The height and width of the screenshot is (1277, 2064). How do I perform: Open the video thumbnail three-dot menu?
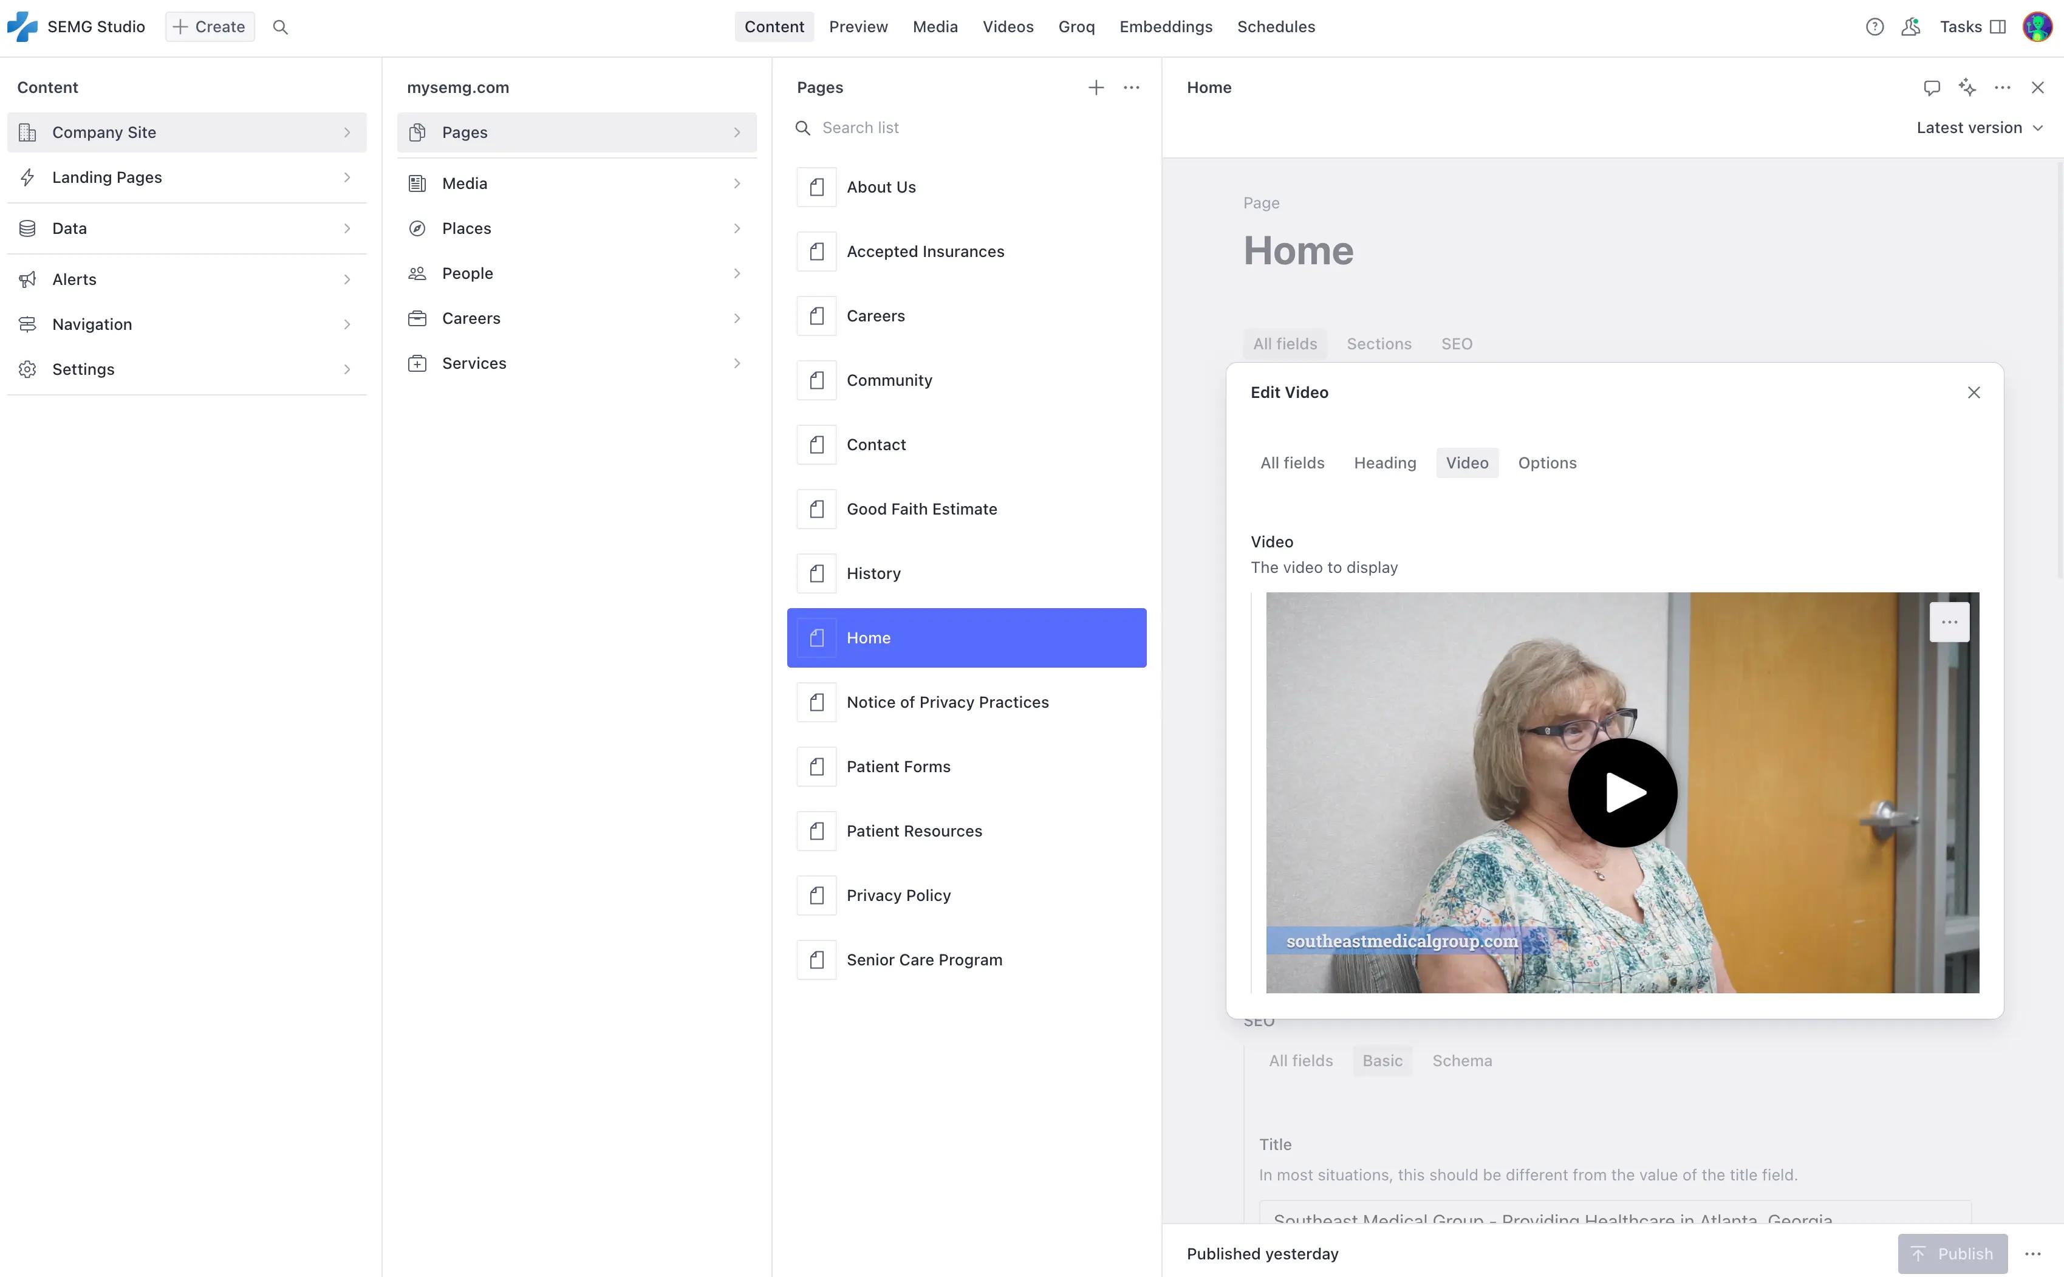point(1949,623)
